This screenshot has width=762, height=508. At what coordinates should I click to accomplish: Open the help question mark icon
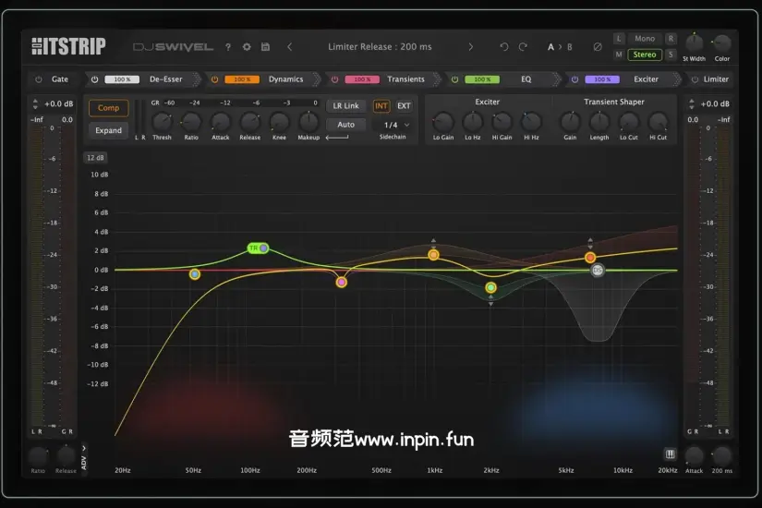tap(228, 47)
